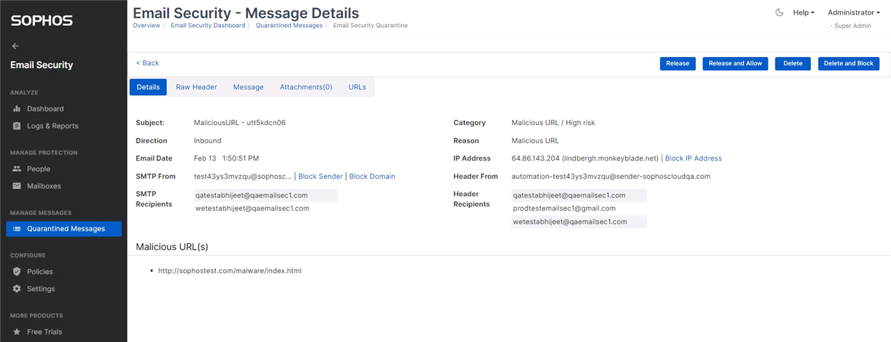Click Delete and Block button
This screenshot has height=342, width=891.
(849, 63)
